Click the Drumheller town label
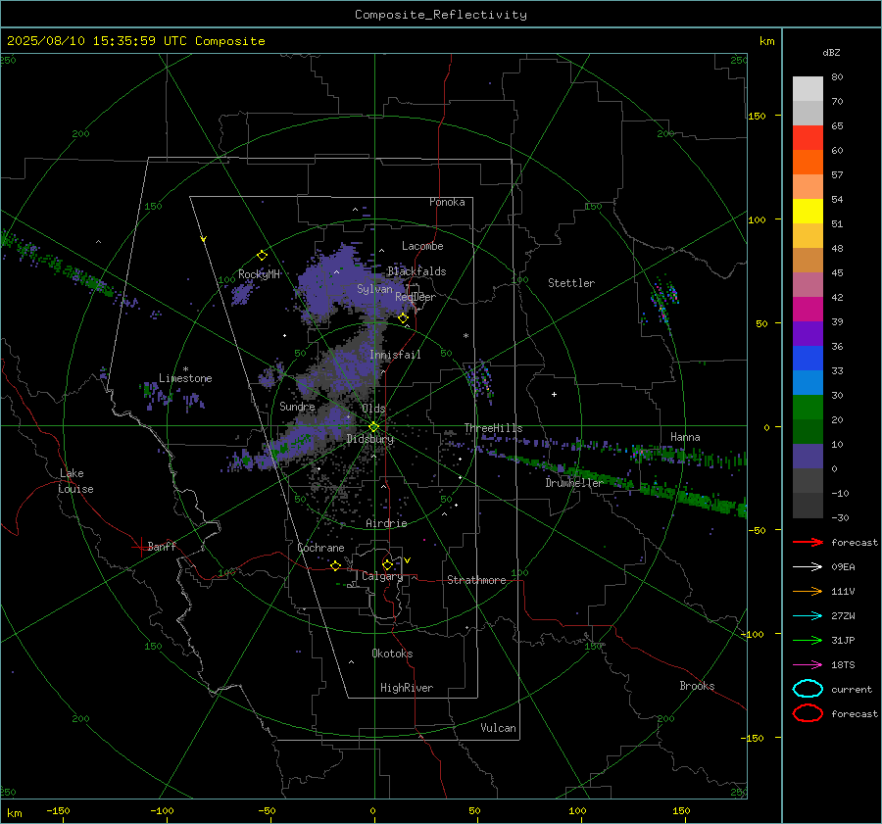This screenshot has height=824, width=882. click(x=574, y=483)
